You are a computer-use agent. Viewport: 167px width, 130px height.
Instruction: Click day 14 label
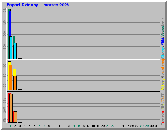[74, 126]
